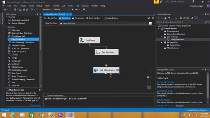Select Data Conversion in SSIS Toolbox
The image size is (210, 118).
click(23, 39)
